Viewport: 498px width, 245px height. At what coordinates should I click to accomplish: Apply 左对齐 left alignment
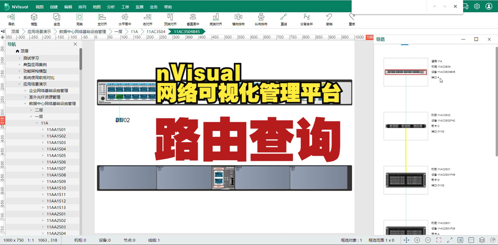pos(102,19)
